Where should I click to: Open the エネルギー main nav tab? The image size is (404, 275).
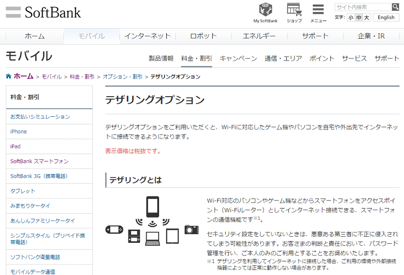click(259, 36)
